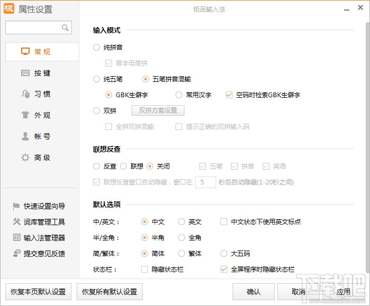Choose GBK生僻字 option
Screen dimensions: 370x306
tap(108, 95)
